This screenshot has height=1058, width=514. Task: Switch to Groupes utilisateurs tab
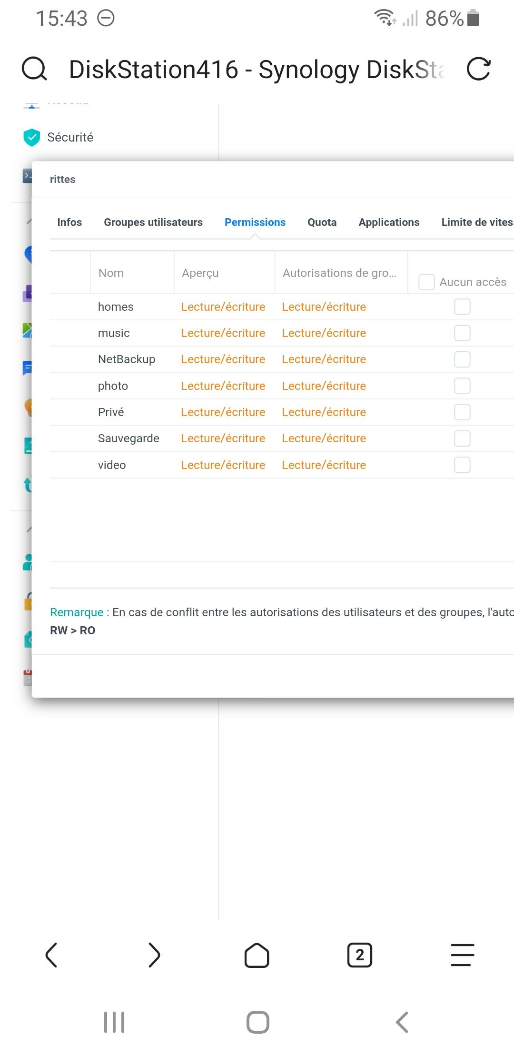[x=153, y=222]
